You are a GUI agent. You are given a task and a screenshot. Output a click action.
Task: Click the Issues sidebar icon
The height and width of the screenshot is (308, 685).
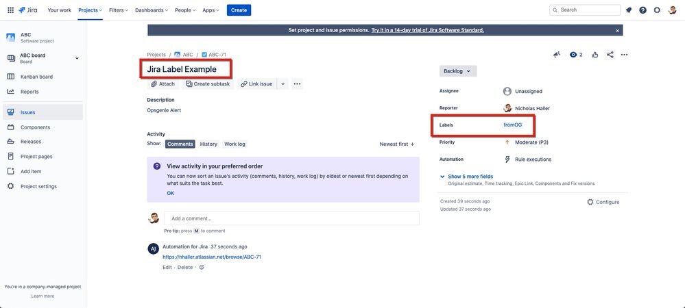click(x=11, y=112)
